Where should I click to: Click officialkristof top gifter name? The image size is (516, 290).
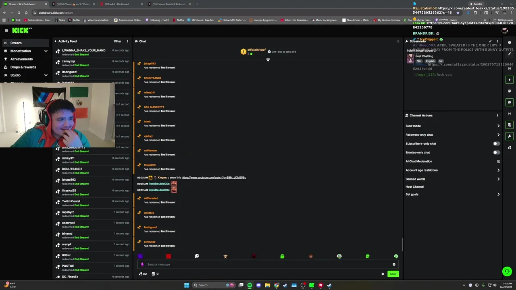tap(256, 50)
